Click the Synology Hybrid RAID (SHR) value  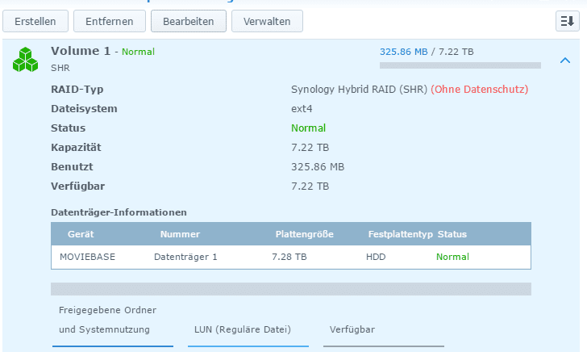tap(359, 90)
